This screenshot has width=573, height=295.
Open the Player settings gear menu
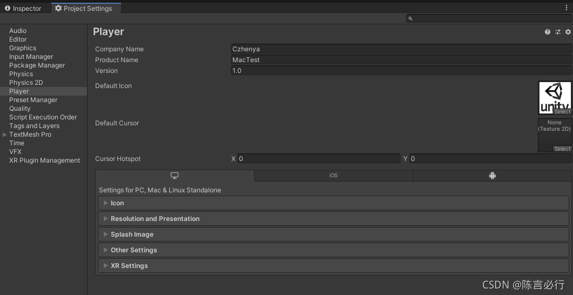point(568,32)
